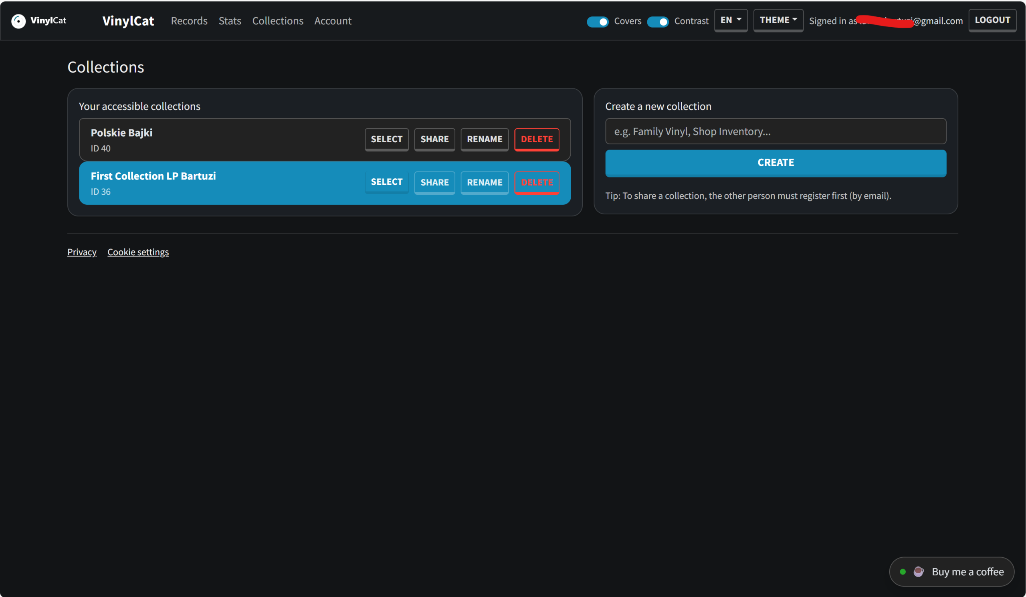Click the coffee cup icon

click(x=918, y=571)
